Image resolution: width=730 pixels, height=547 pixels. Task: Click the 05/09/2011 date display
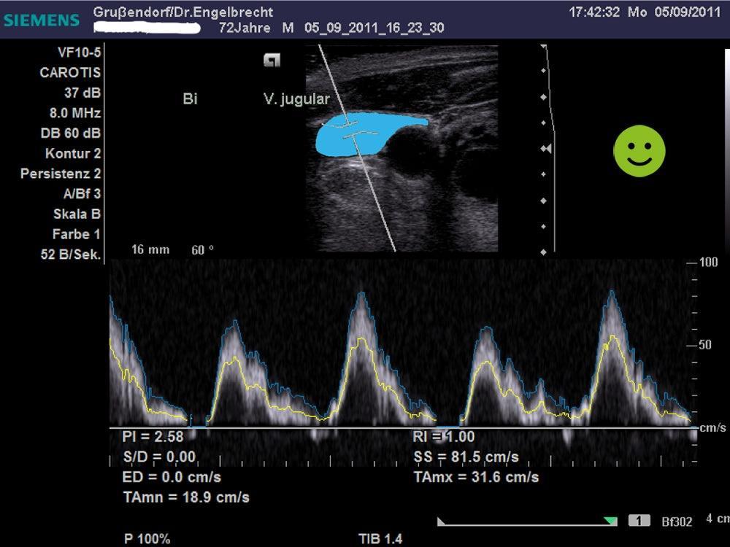(x=687, y=12)
